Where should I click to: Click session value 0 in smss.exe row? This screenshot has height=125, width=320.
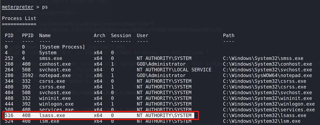(112, 59)
